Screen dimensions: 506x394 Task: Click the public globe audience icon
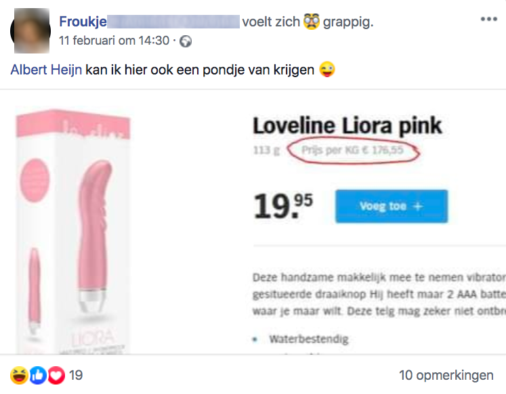(x=186, y=41)
